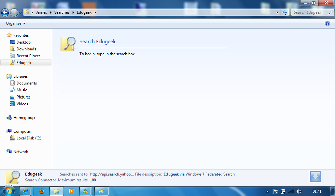This screenshot has width=335, height=196.
Task: Click the download arrow box in details pane
Action: point(315,176)
